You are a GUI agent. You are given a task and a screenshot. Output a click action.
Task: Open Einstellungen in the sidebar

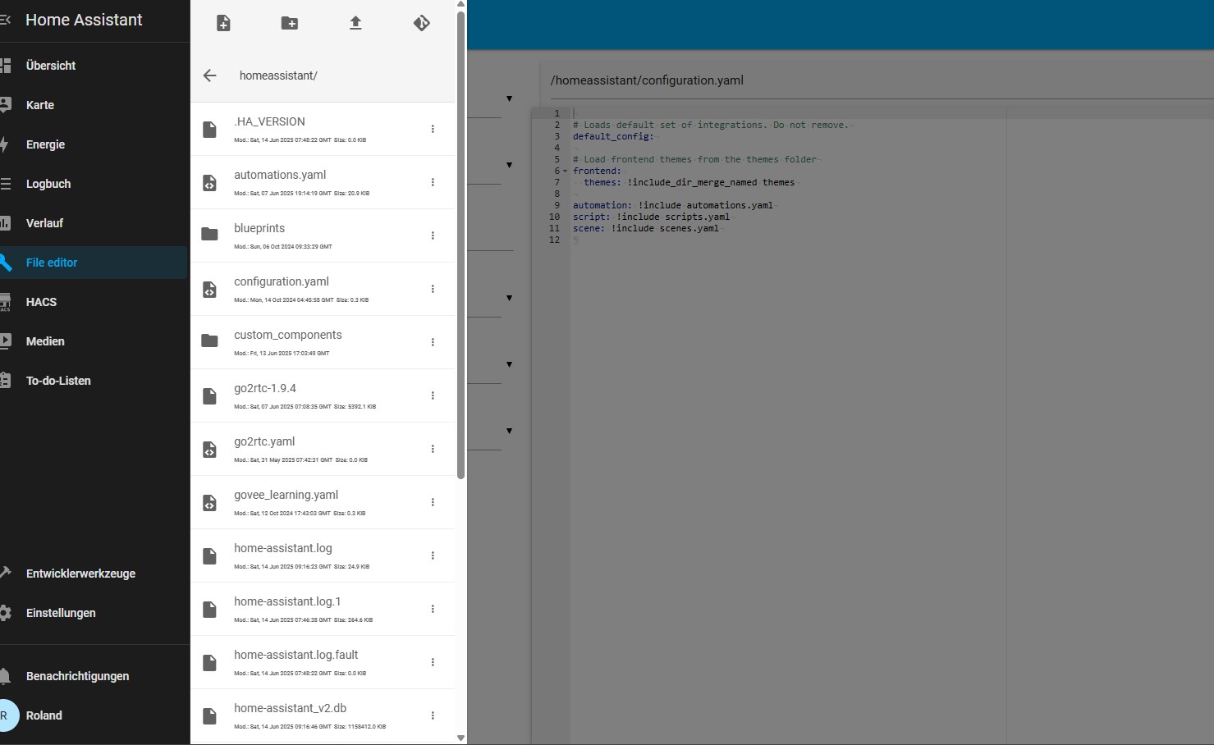click(x=61, y=613)
